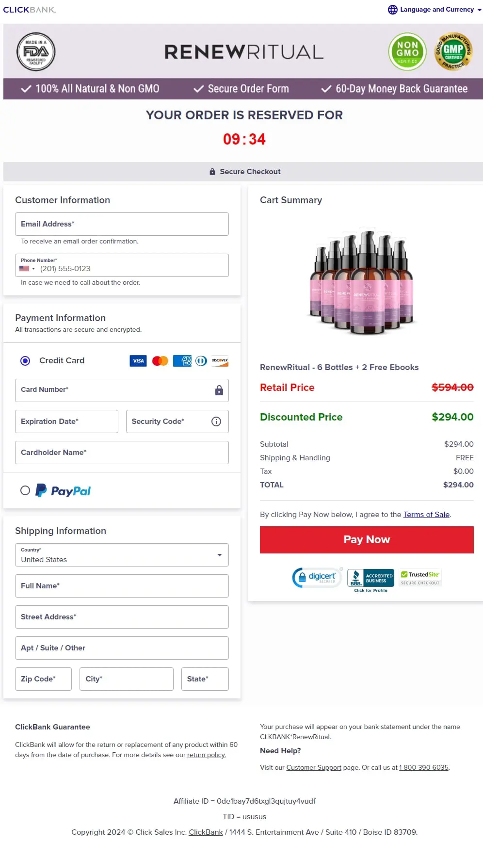Click the Mastercard icon
The height and width of the screenshot is (842, 483).
pos(160,361)
